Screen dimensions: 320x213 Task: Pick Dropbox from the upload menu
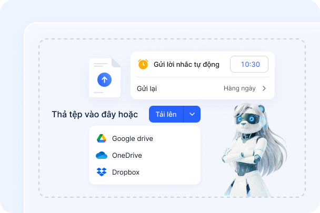click(126, 172)
